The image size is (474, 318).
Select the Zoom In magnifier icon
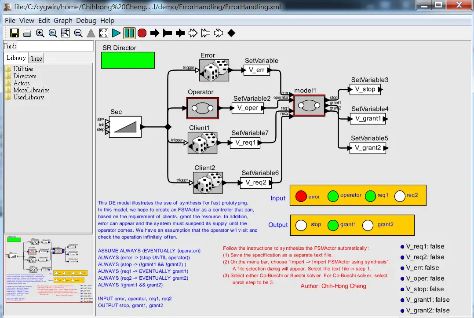click(40, 33)
